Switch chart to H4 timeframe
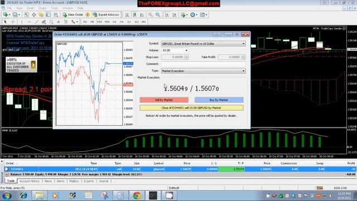The width and height of the screenshot is (357, 201). 122,22
